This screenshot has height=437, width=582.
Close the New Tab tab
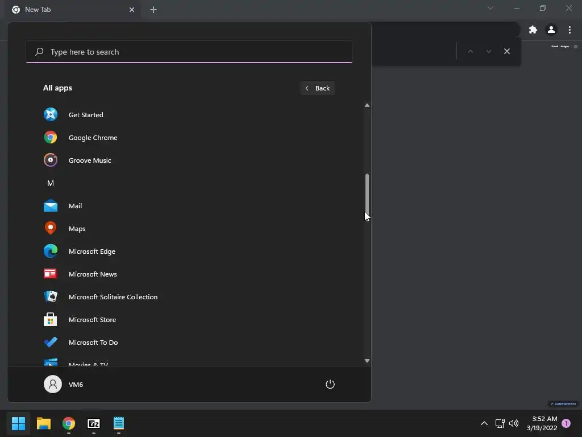132,10
